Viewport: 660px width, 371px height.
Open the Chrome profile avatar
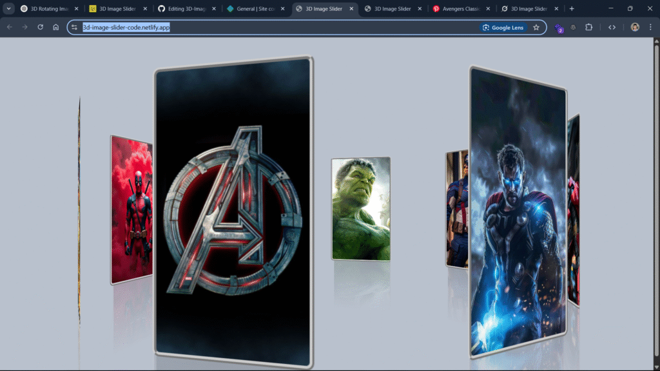click(635, 27)
